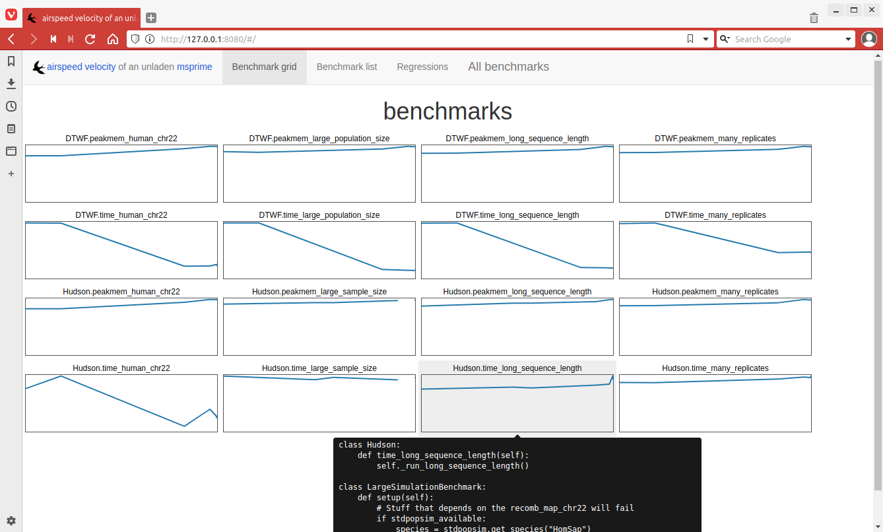Switch to the Regressions tab
The width and height of the screenshot is (883, 532).
click(x=422, y=67)
